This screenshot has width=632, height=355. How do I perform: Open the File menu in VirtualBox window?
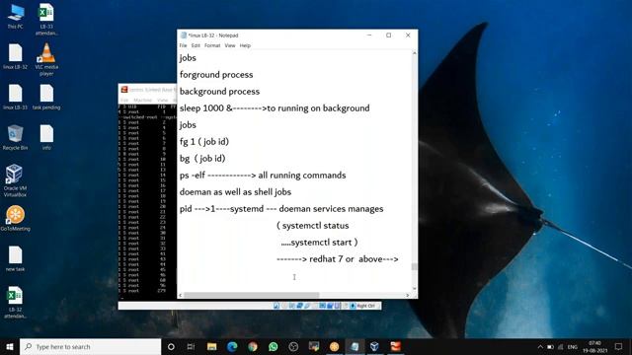tap(124, 100)
